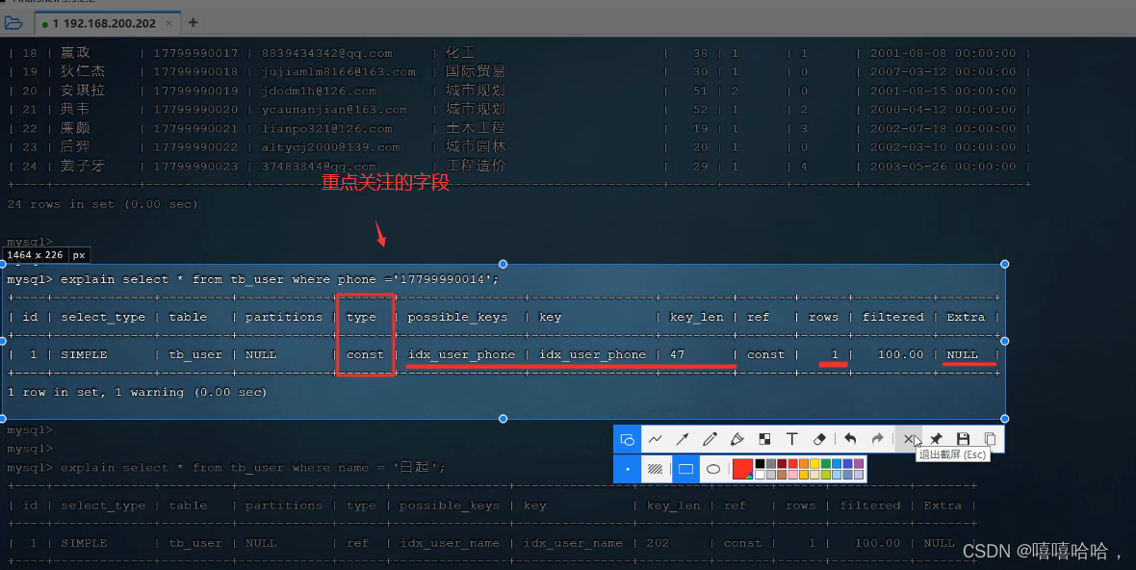Toggle the hatched fill pattern option
The image size is (1136, 570).
point(656,468)
